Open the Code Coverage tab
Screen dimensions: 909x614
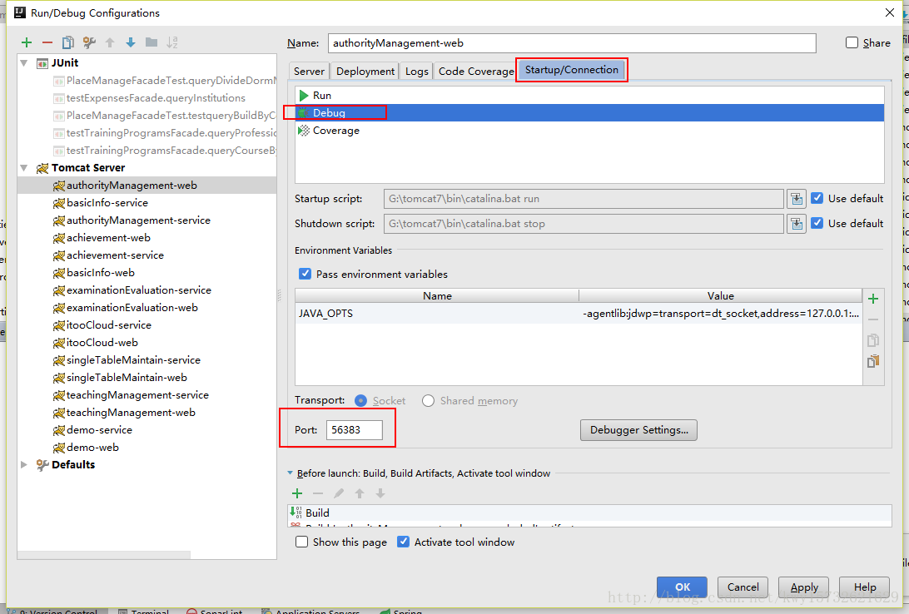(476, 72)
